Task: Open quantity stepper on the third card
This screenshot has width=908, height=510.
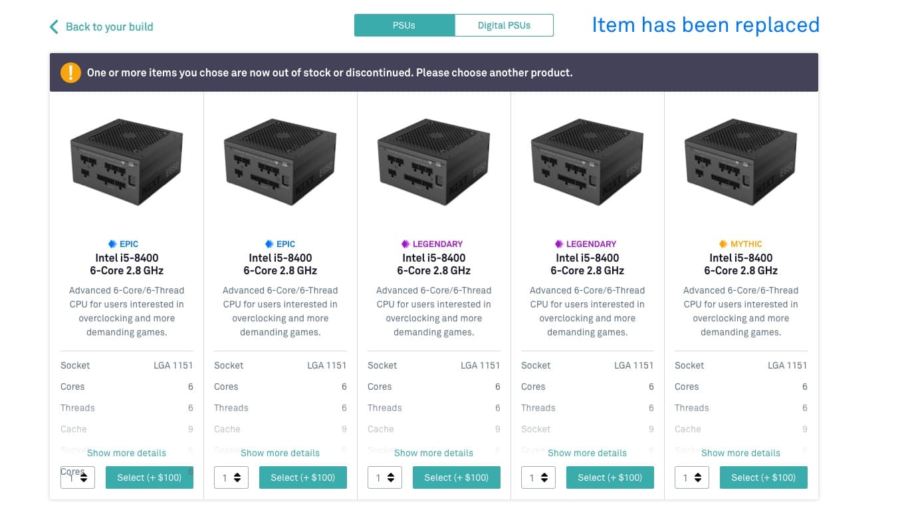Action: pos(385,477)
